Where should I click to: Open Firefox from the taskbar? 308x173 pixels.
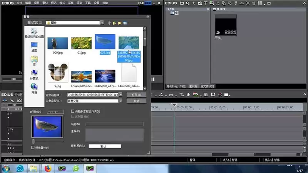point(48,168)
